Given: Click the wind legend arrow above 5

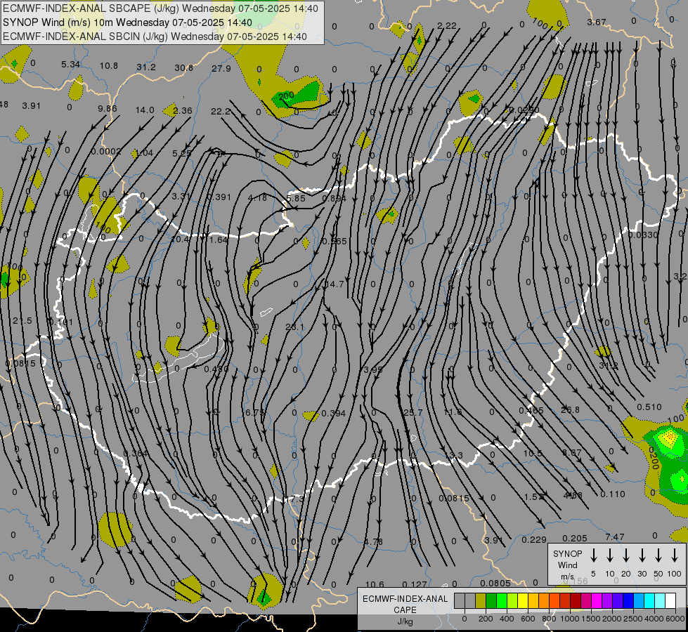Looking at the screenshot, I should (x=593, y=555).
